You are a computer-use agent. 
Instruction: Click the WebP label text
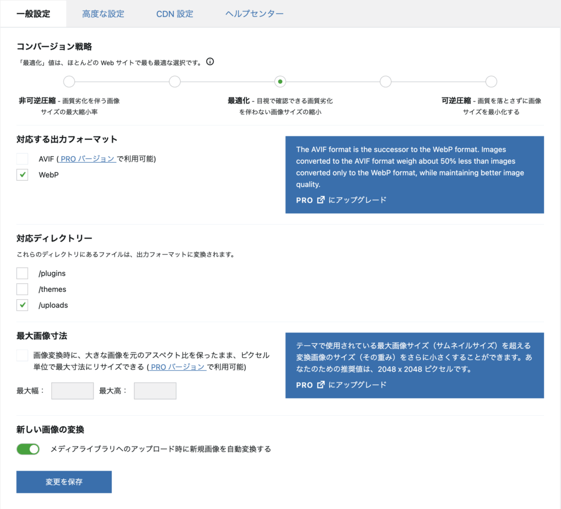49,175
